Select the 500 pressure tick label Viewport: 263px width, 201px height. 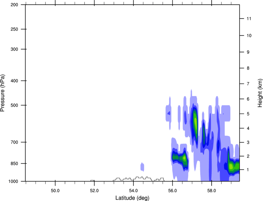pos(14,105)
